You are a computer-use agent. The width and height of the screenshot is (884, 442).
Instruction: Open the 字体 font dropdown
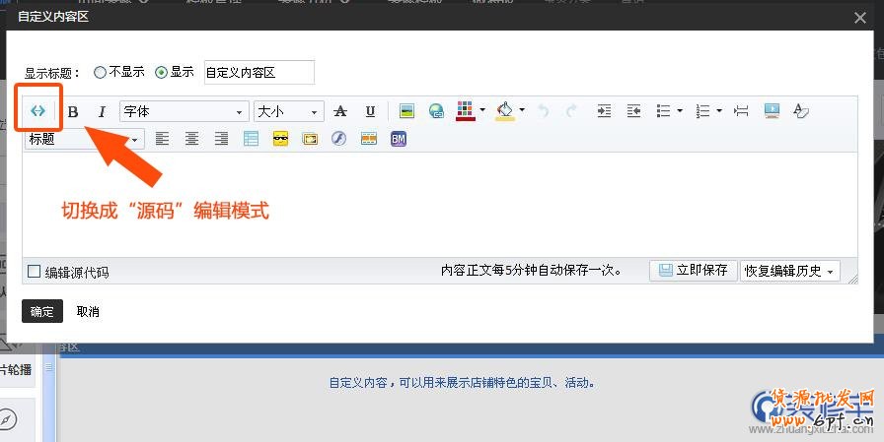(x=184, y=111)
